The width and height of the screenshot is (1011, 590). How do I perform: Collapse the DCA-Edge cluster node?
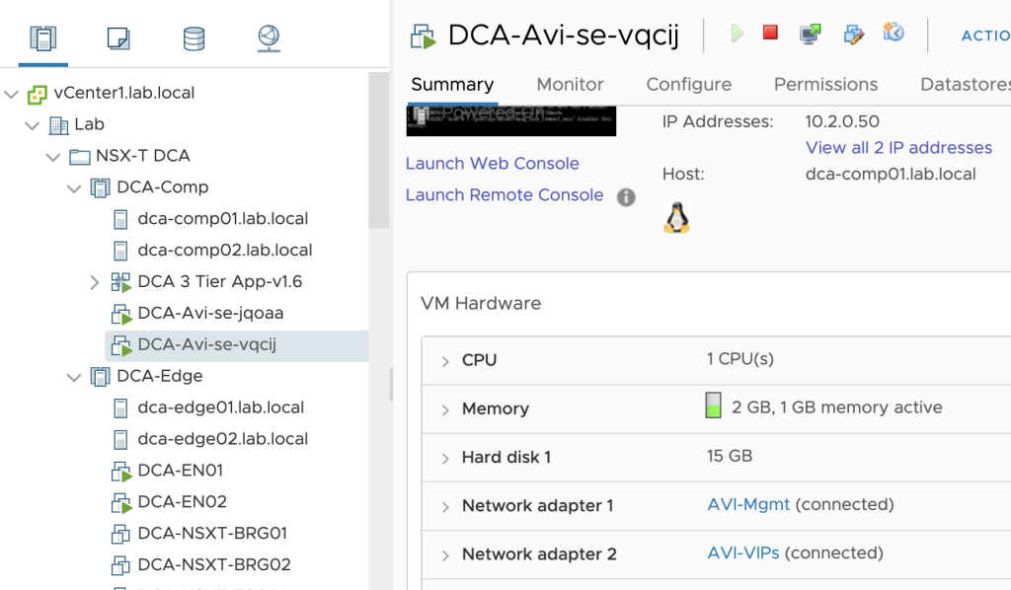(x=74, y=378)
